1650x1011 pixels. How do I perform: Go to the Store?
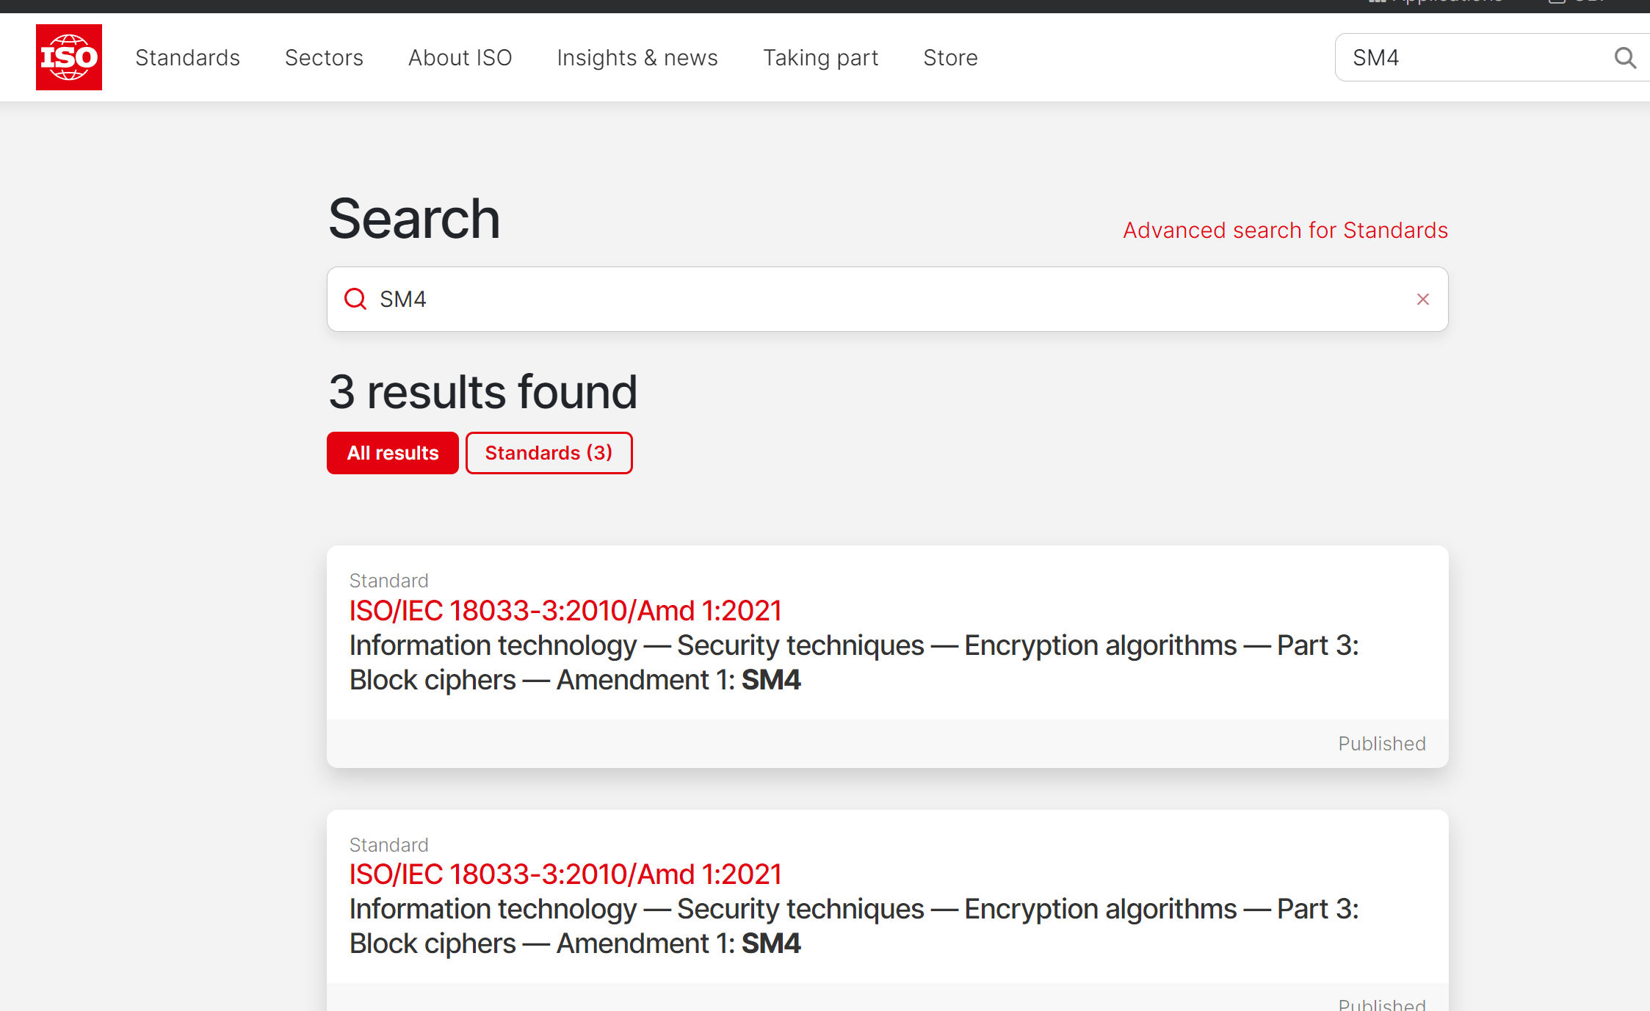click(950, 57)
